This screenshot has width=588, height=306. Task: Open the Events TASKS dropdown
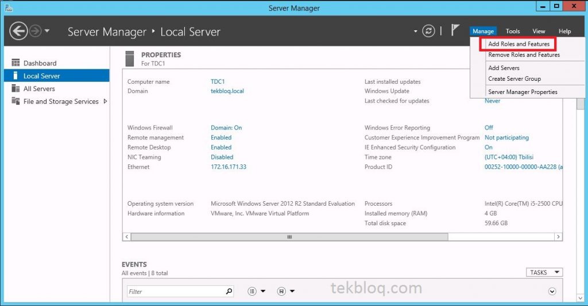544,272
